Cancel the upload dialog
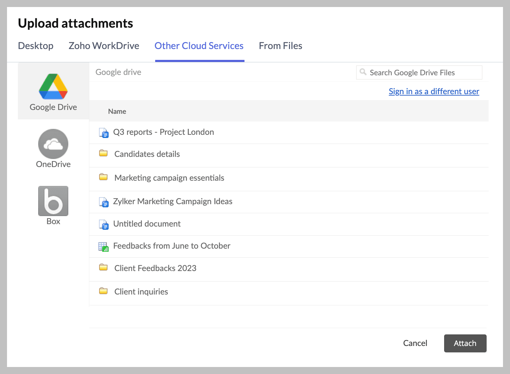The image size is (510, 374). tap(415, 343)
